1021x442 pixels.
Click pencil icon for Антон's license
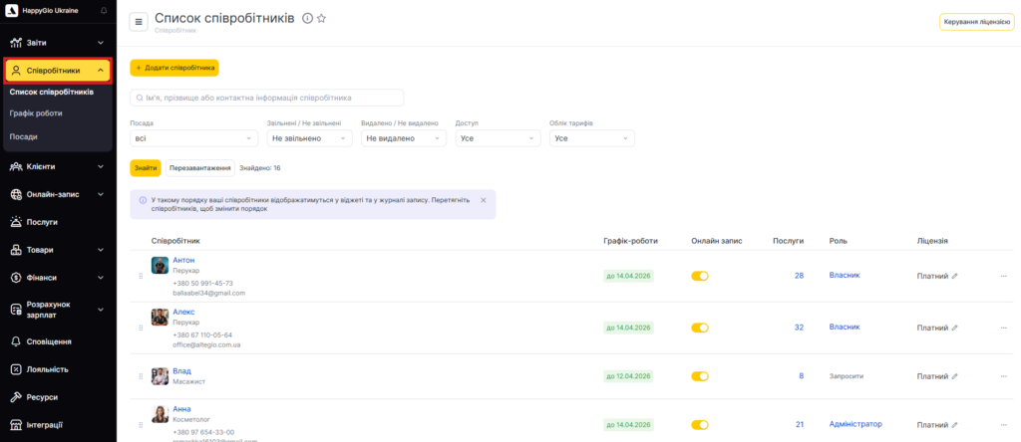[x=954, y=276]
